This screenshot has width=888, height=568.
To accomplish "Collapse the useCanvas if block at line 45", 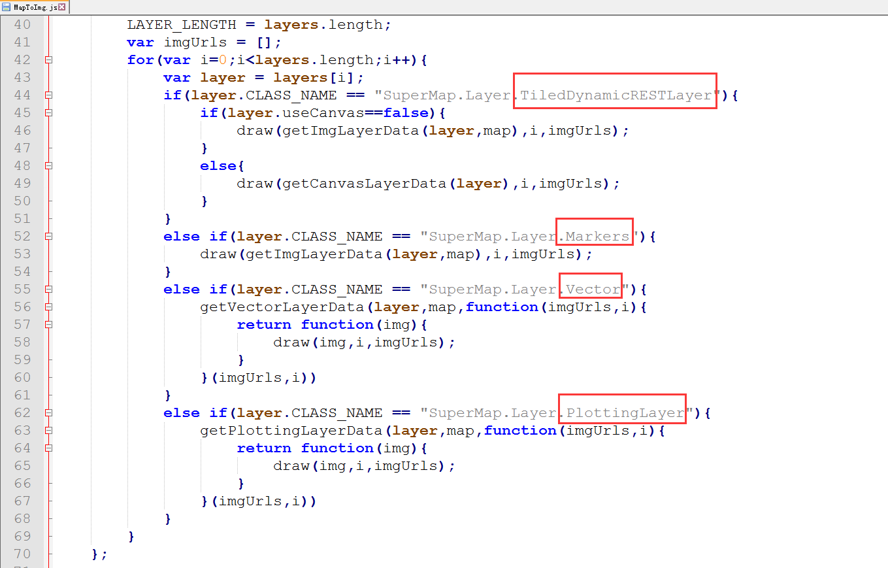I will [x=48, y=113].
